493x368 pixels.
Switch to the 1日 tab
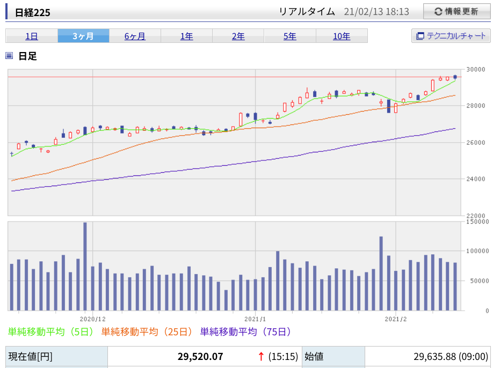tap(32, 36)
